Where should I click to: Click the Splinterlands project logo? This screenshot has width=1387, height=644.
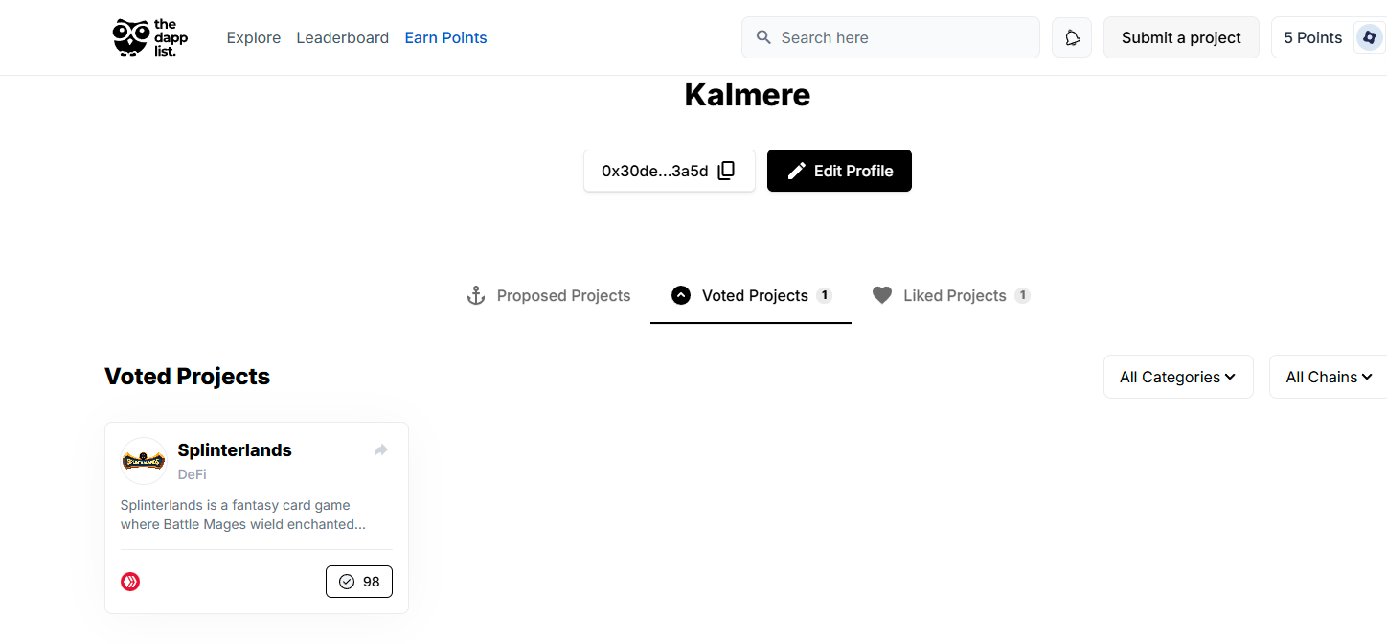(x=144, y=461)
